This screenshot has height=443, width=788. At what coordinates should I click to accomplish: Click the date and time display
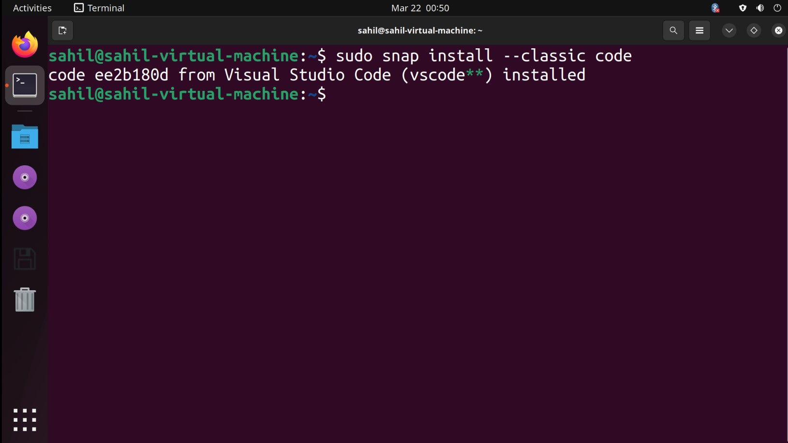coord(420,8)
